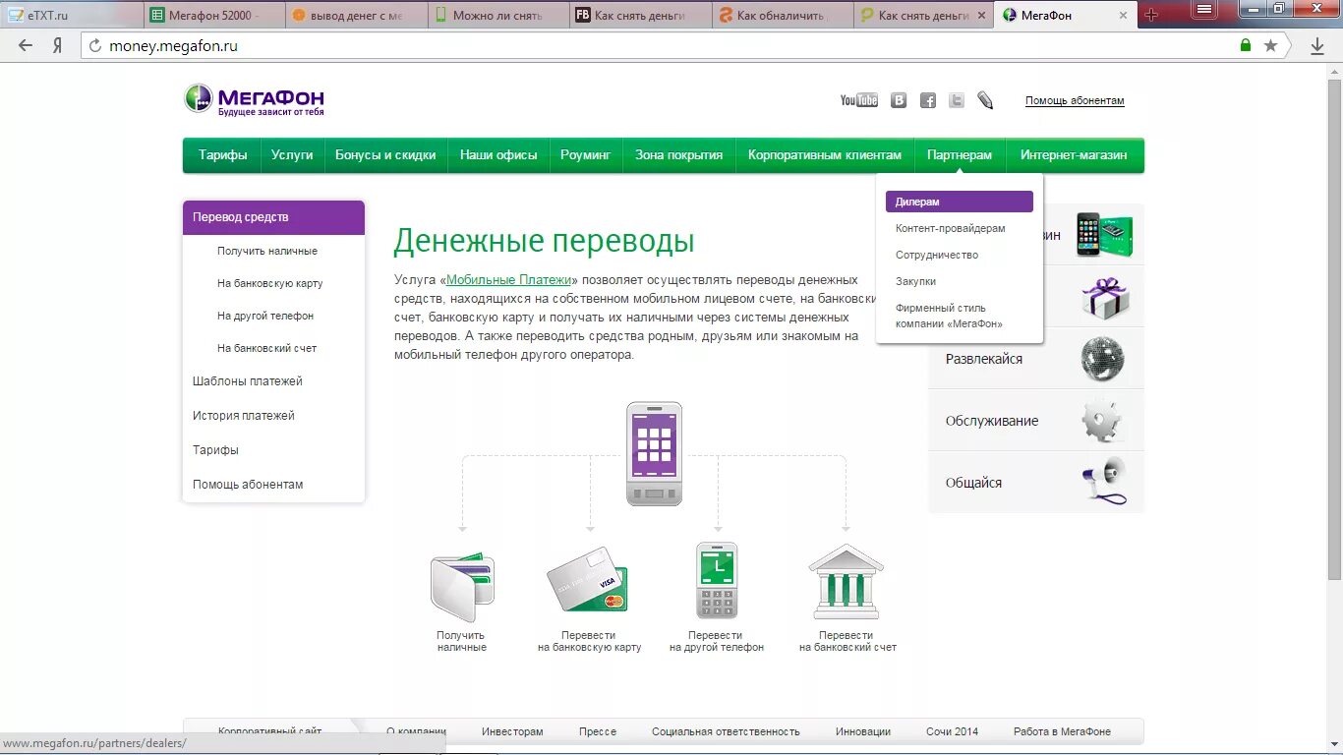Image resolution: width=1343 pixels, height=755 pixels.
Task: Click the iPhone store icon
Action: [1104, 235]
